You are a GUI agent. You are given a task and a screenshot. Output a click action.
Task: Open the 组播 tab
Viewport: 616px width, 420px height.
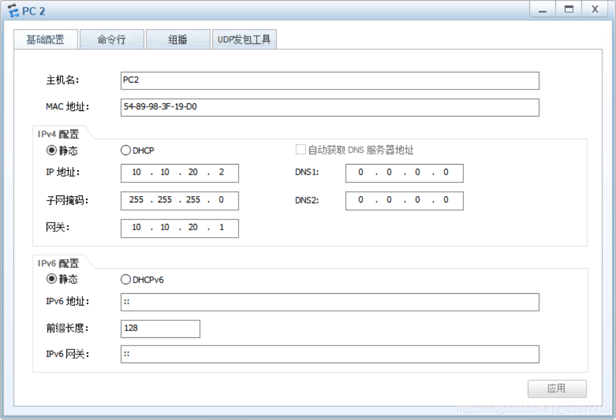178,39
